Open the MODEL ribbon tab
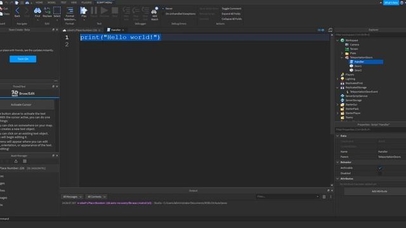 click(x=51, y=3)
